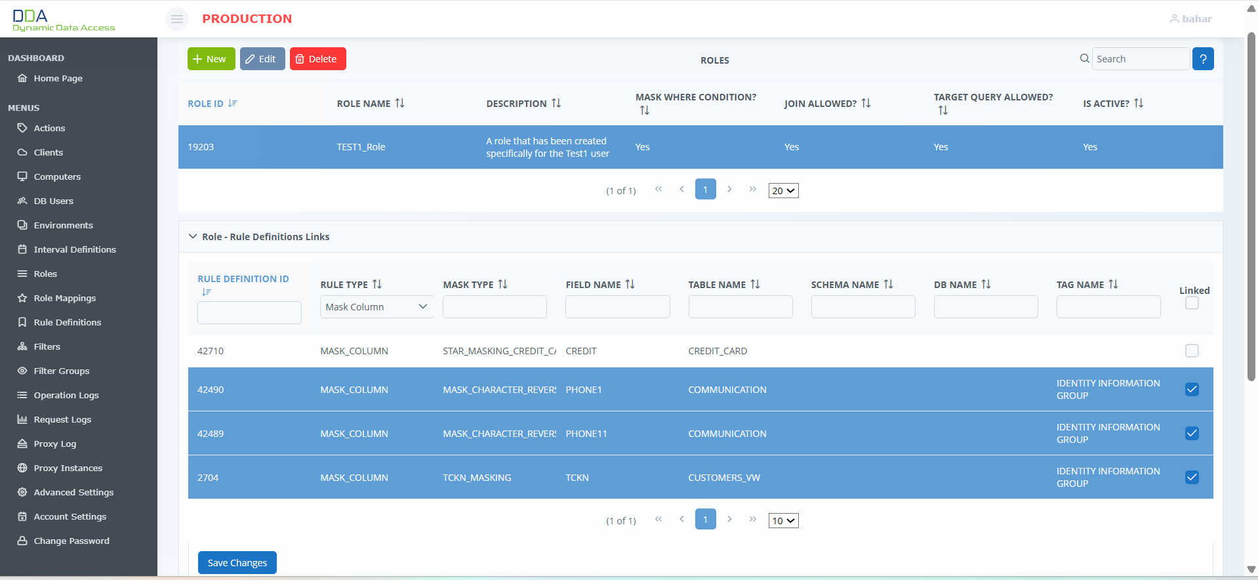Sort by Mask Where Condition arrows
Image resolution: width=1258 pixels, height=580 pixels.
pos(645,110)
